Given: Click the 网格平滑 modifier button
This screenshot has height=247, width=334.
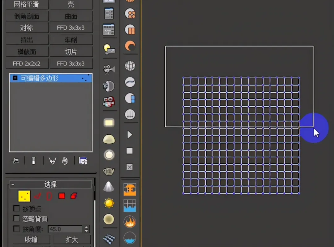Looking at the screenshot, I should 27,4.
